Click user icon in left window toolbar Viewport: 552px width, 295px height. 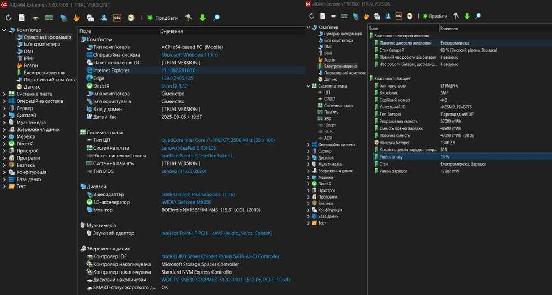point(104,18)
